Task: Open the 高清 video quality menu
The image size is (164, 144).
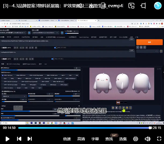Action: [81, 139]
